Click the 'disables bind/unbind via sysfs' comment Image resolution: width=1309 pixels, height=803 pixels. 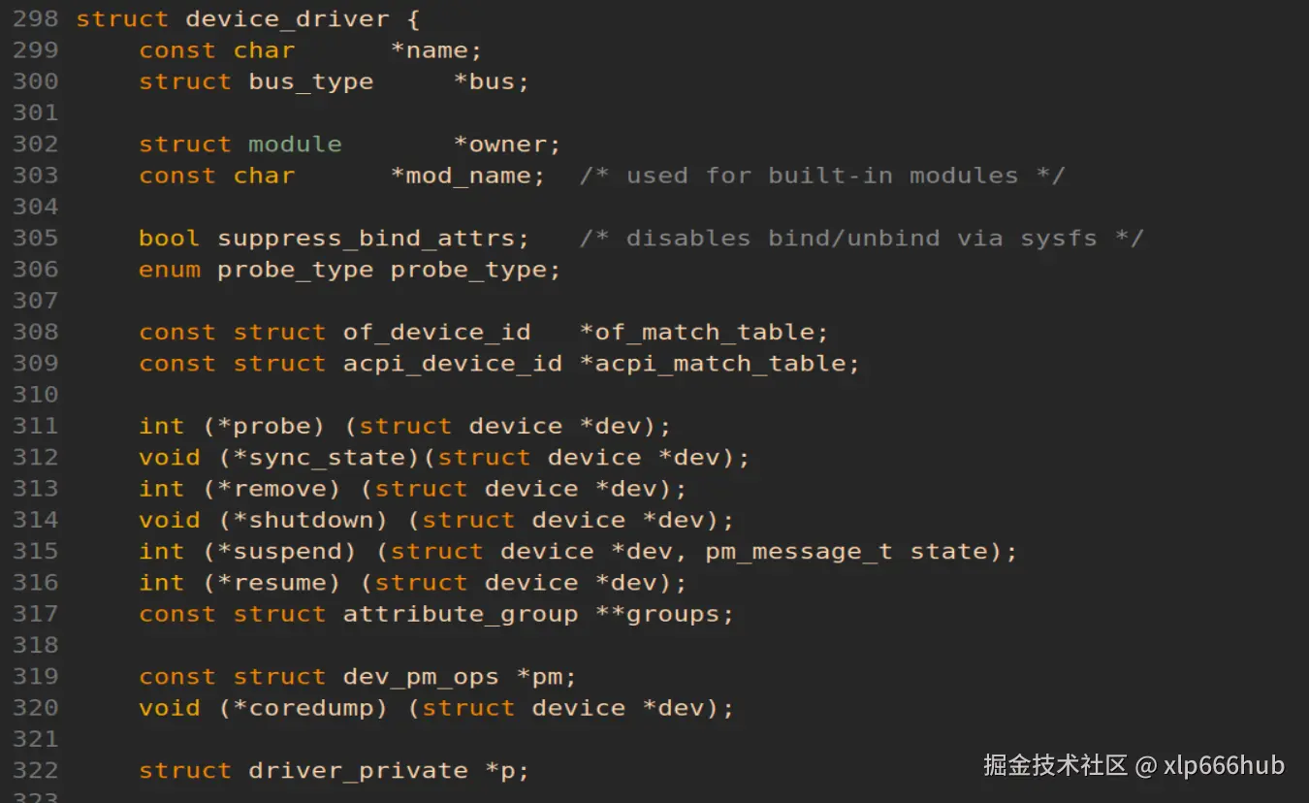click(861, 239)
